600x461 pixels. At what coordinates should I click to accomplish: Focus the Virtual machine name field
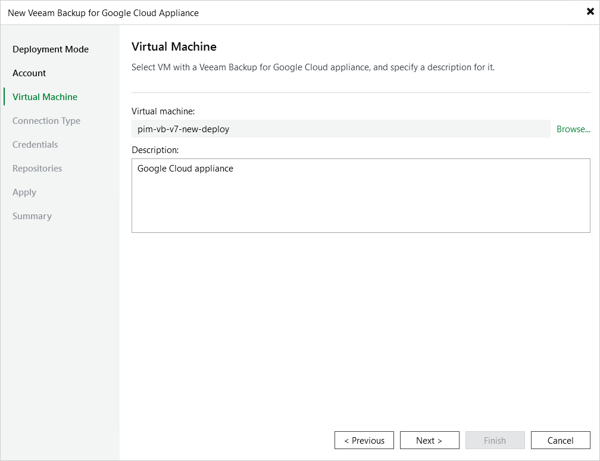(341, 129)
